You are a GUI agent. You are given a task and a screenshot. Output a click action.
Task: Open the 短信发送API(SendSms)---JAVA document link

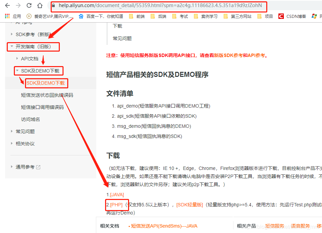(164, 226)
